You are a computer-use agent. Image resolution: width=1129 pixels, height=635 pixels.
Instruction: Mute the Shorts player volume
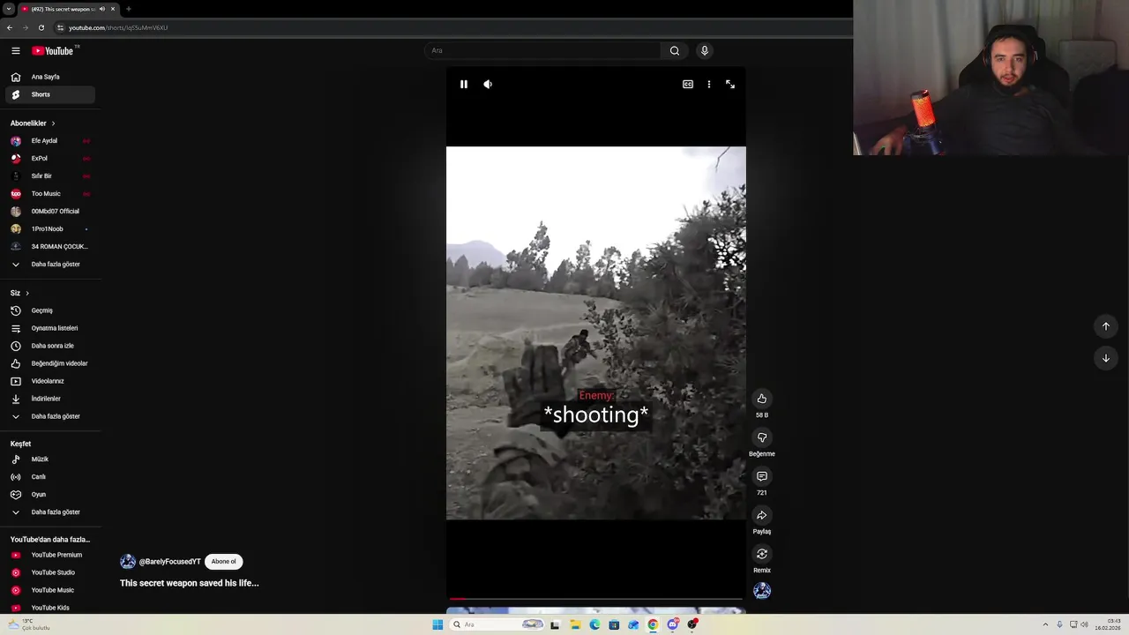(488, 85)
